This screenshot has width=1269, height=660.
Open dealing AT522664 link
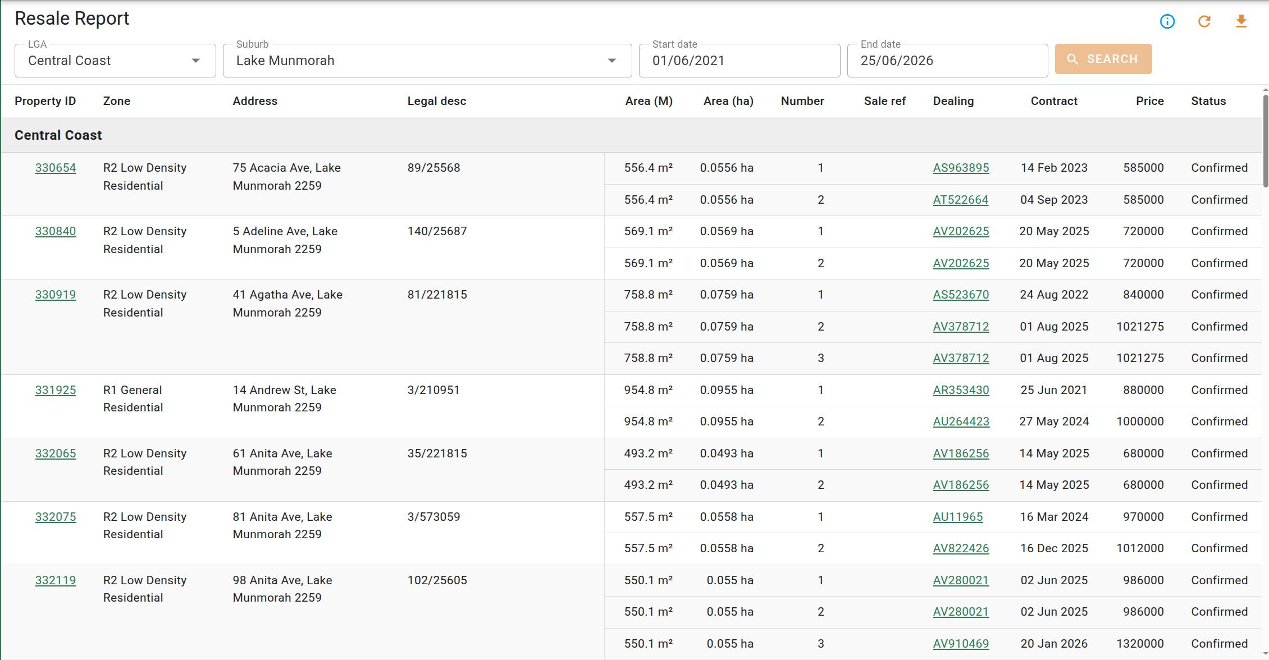pos(961,200)
